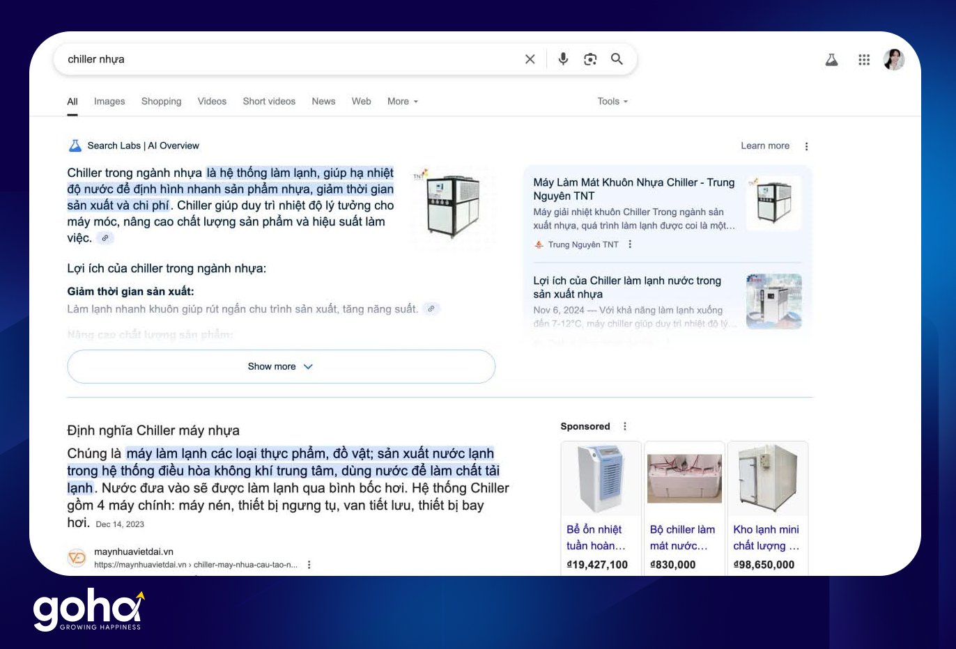Open 'Bộ chiller làm mát nước' product image
The image size is (956, 649).
[x=684, y=479]
